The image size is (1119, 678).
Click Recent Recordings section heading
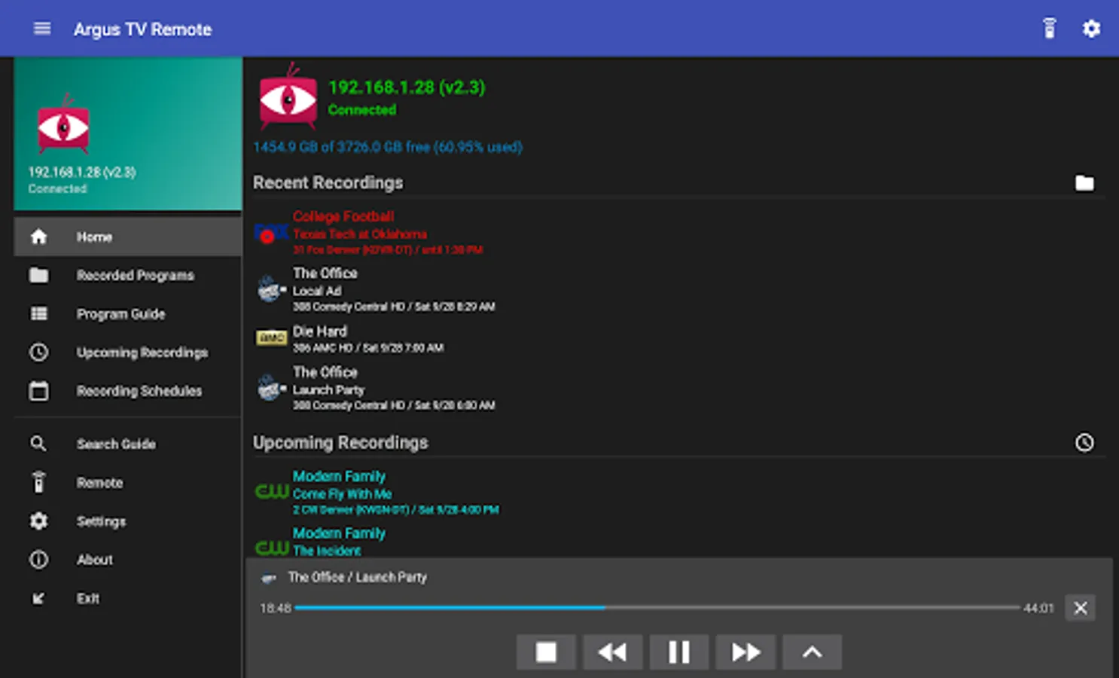pos(328,183)
